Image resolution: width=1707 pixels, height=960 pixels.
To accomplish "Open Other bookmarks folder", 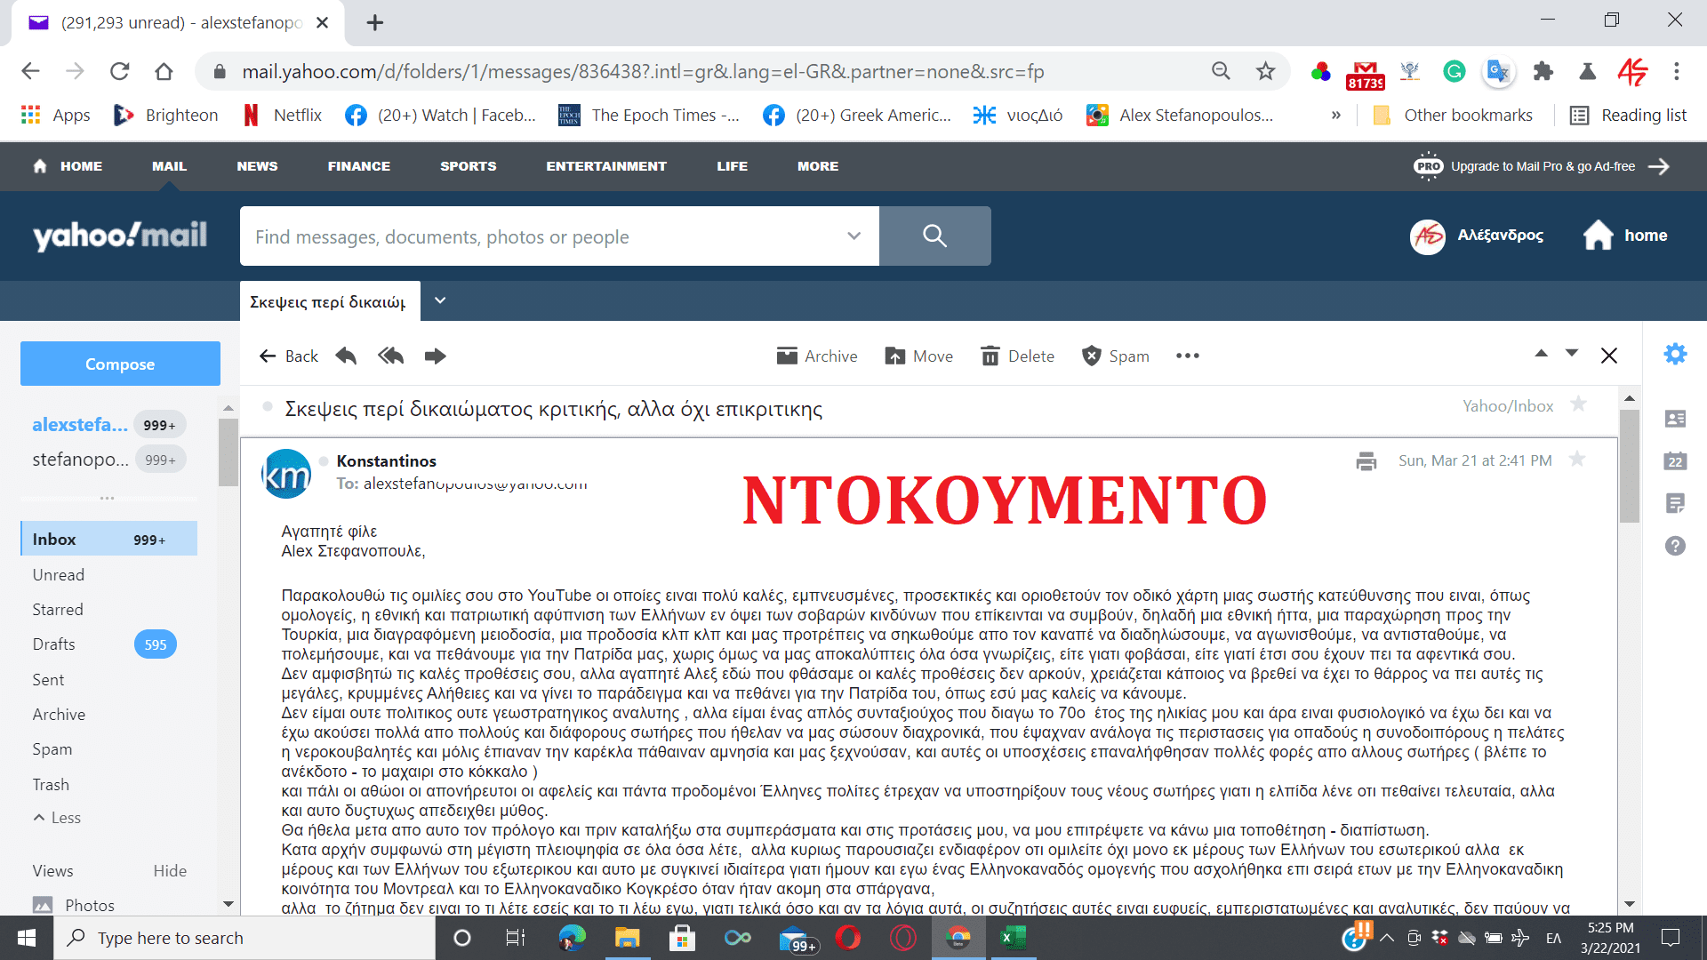I will coord(1453,116).
